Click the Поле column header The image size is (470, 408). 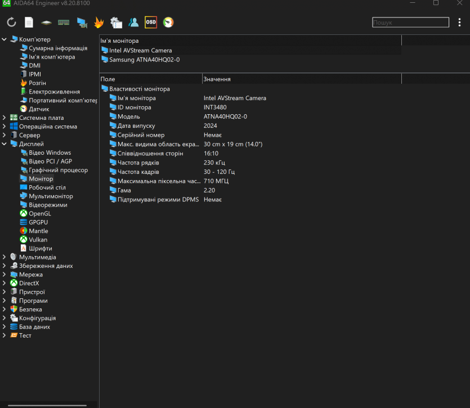coord(150,79)
